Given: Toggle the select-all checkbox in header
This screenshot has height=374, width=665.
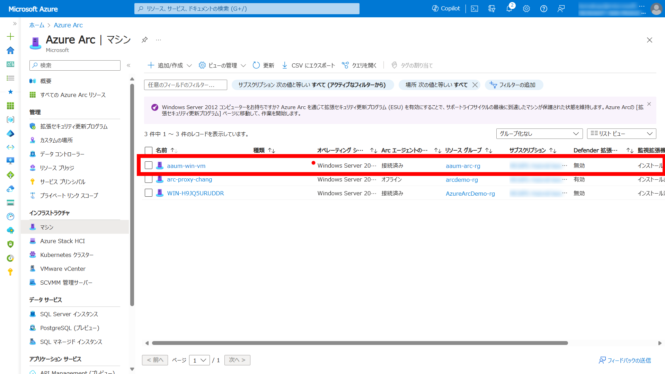Looking at the screenshot, I should coord(149,151).
